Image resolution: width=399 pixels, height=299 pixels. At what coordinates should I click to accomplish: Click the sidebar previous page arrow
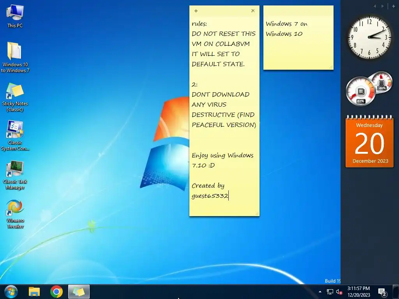click(374, 6)
